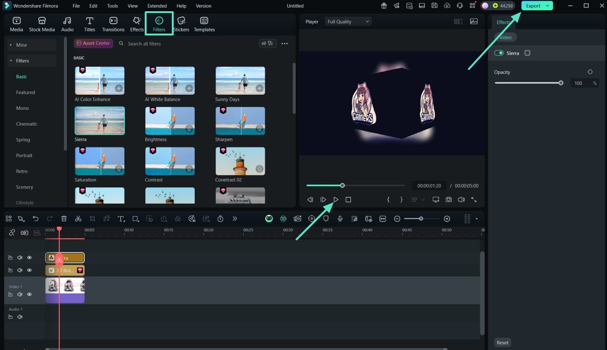This screenshot has height=350, width=607.
Task: Zoom in the timeline with plus icon
Action: [x=447, y=219]
